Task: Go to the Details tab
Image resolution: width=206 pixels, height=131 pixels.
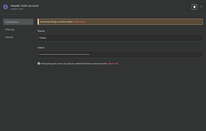Action: click(9, 37)
